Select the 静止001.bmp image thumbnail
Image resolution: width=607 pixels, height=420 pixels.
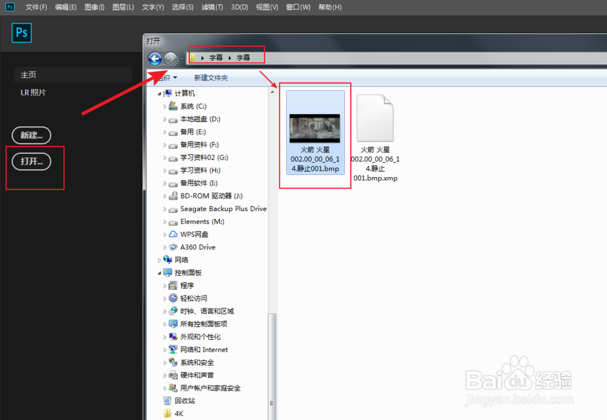point(316,132)
